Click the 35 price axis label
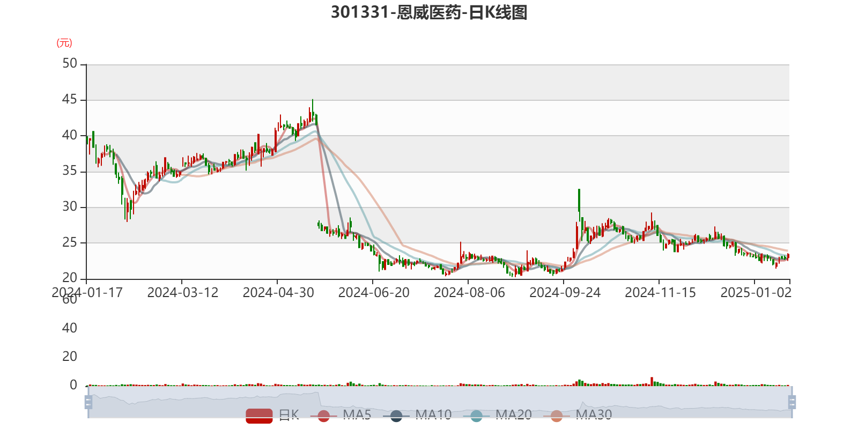Viewport: 858px width, 429px height. click(70, 171)
